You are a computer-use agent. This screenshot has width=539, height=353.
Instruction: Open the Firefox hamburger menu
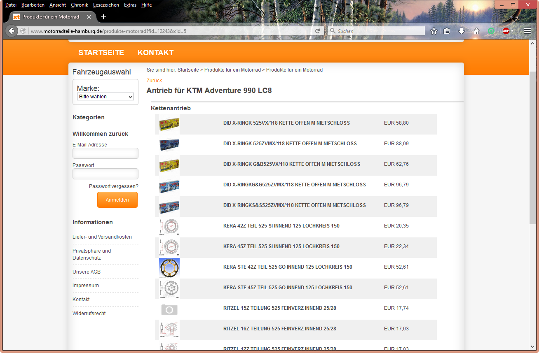(527, 31)
